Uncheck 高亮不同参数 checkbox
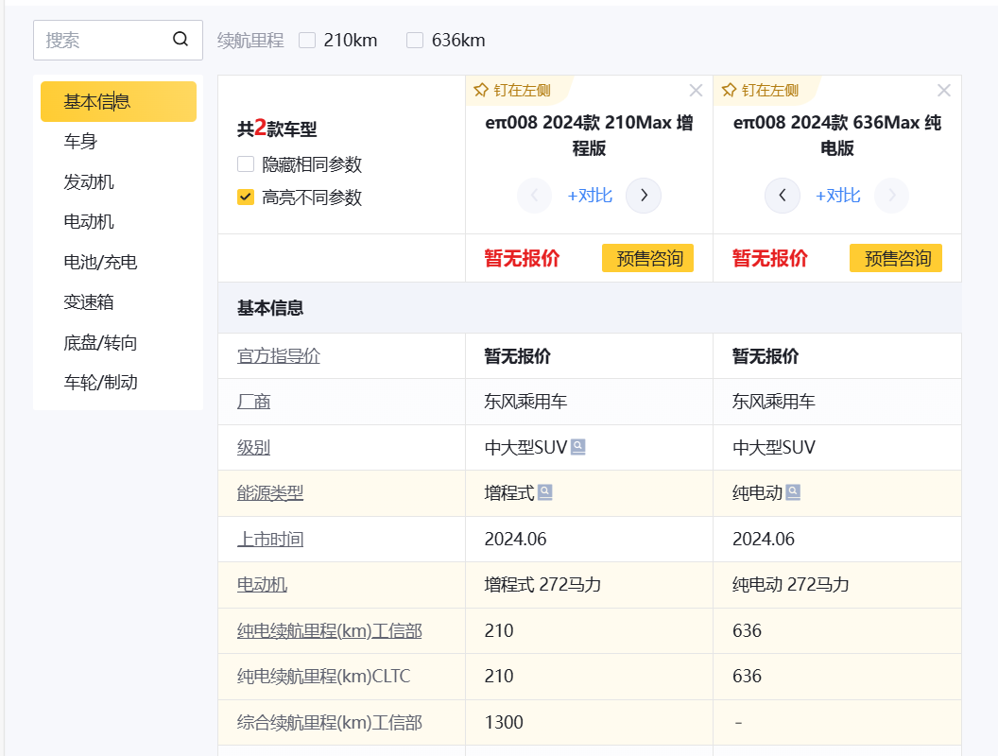 click(246, 198)
